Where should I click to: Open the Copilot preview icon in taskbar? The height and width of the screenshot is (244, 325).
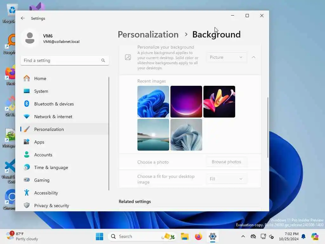tap(315, 236)
